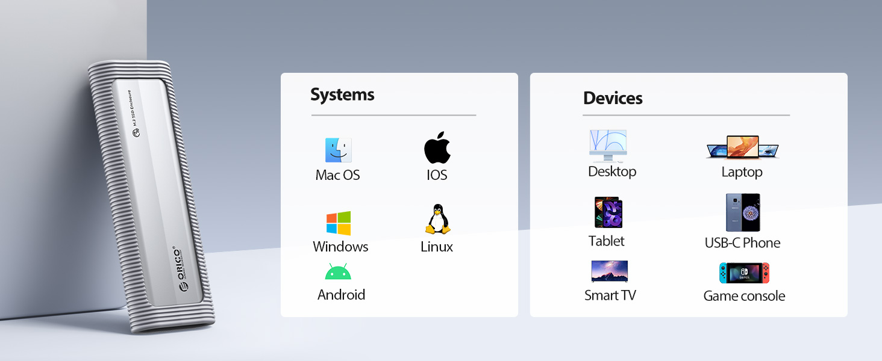882x361 pixels.
Task: Click the USB-C Phone text label
Action: [742, 243]
